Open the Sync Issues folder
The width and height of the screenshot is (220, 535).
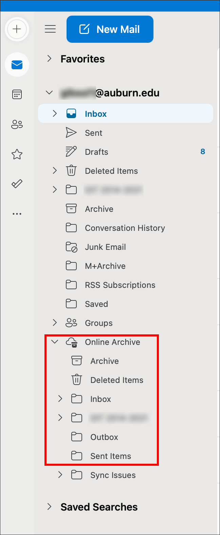tap(113, 475)
